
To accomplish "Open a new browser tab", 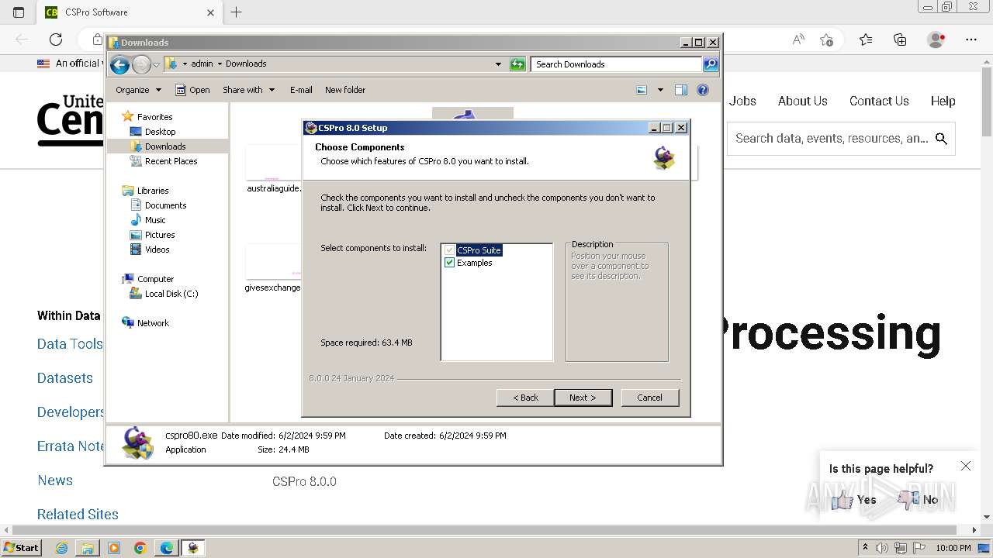I will click(237, 12).
